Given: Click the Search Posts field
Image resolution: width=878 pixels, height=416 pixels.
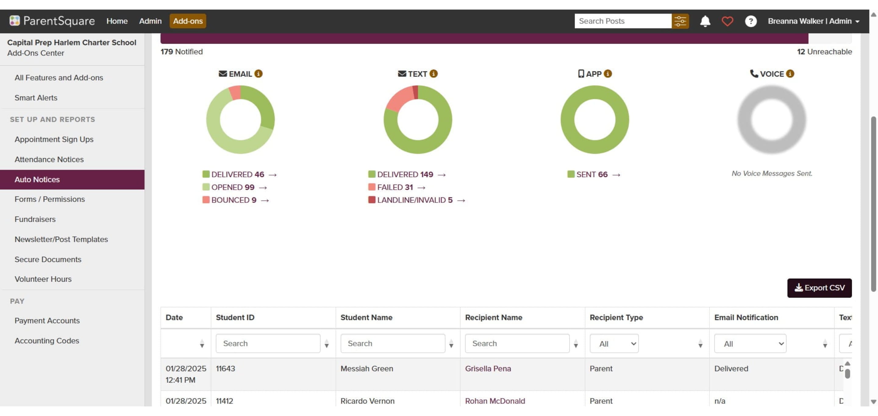Looking at the screenshot, I should coord(623,21).
